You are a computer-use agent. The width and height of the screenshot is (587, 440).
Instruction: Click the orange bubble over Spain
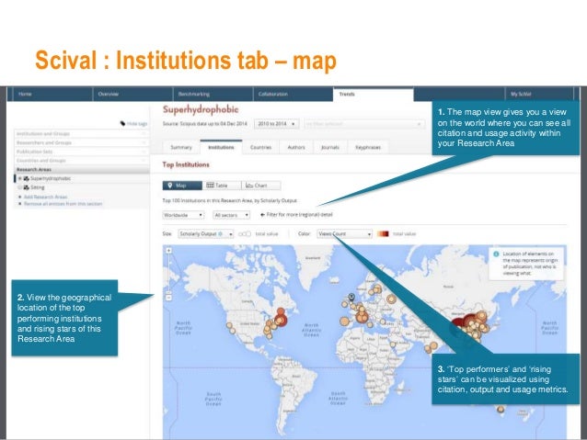[x=344, y=322]
